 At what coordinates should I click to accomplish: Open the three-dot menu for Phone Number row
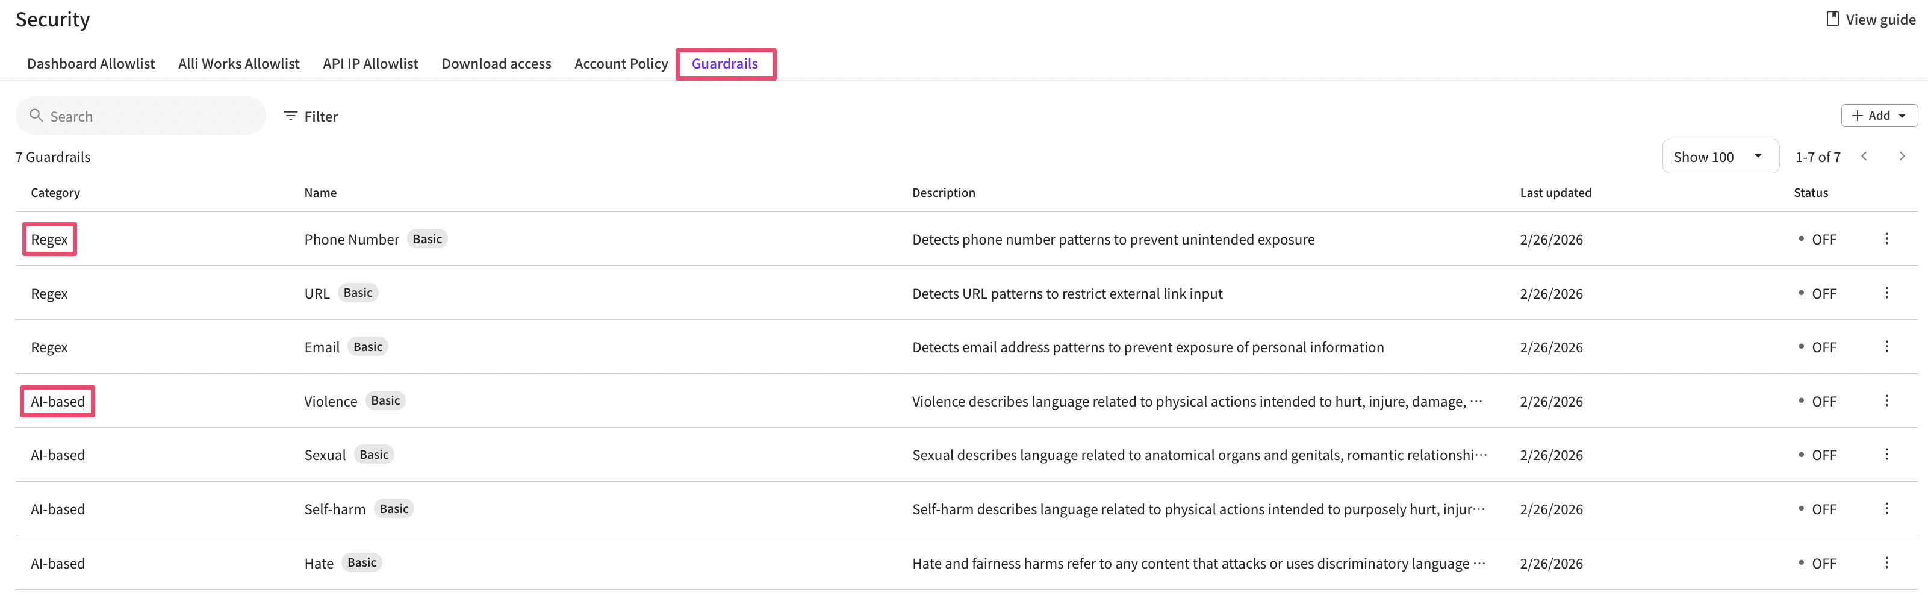point(1886,238)
